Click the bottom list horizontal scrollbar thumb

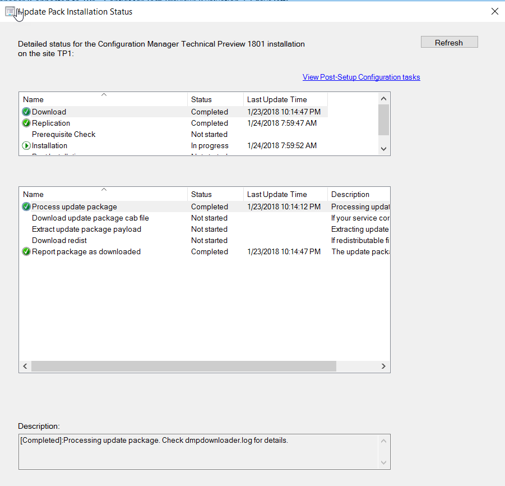[184, 366]
